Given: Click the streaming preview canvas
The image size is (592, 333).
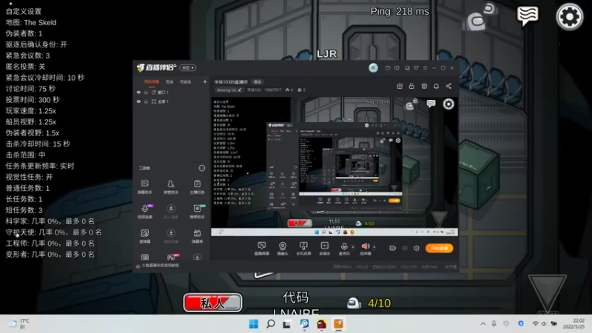Looking at the screenshot, I should pyautogui.click(x=334, y=166).
